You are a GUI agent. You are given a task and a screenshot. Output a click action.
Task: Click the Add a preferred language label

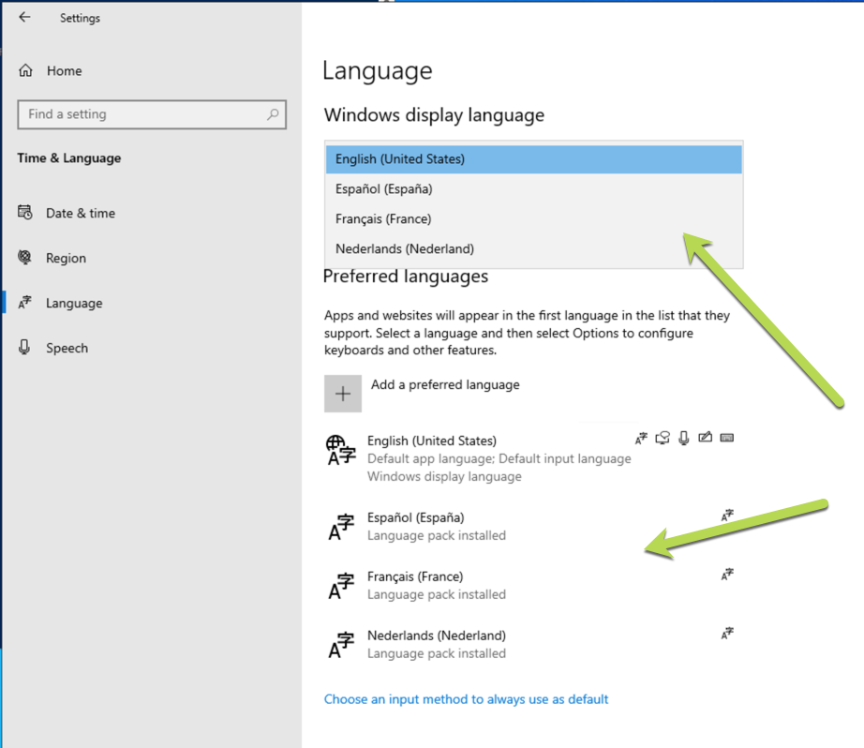tap(445, 384)
